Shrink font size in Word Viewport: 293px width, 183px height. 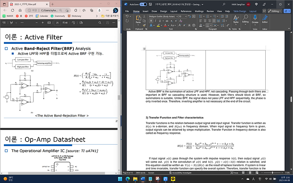pyautogui.click(x=184, y=25)
